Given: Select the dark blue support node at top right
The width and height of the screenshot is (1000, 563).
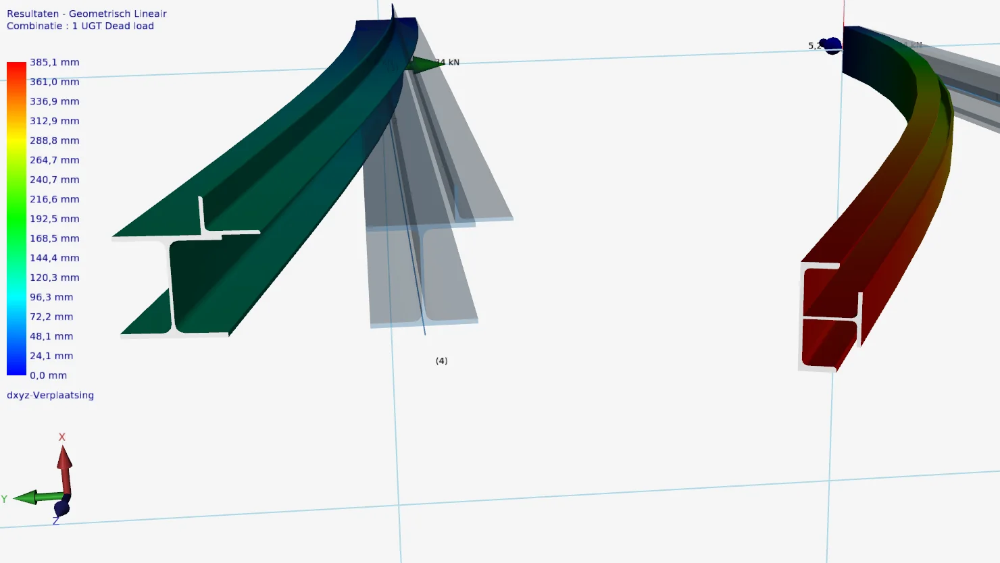Looking at the screenshot, I should pyautogui.click(x=832, y=46).
